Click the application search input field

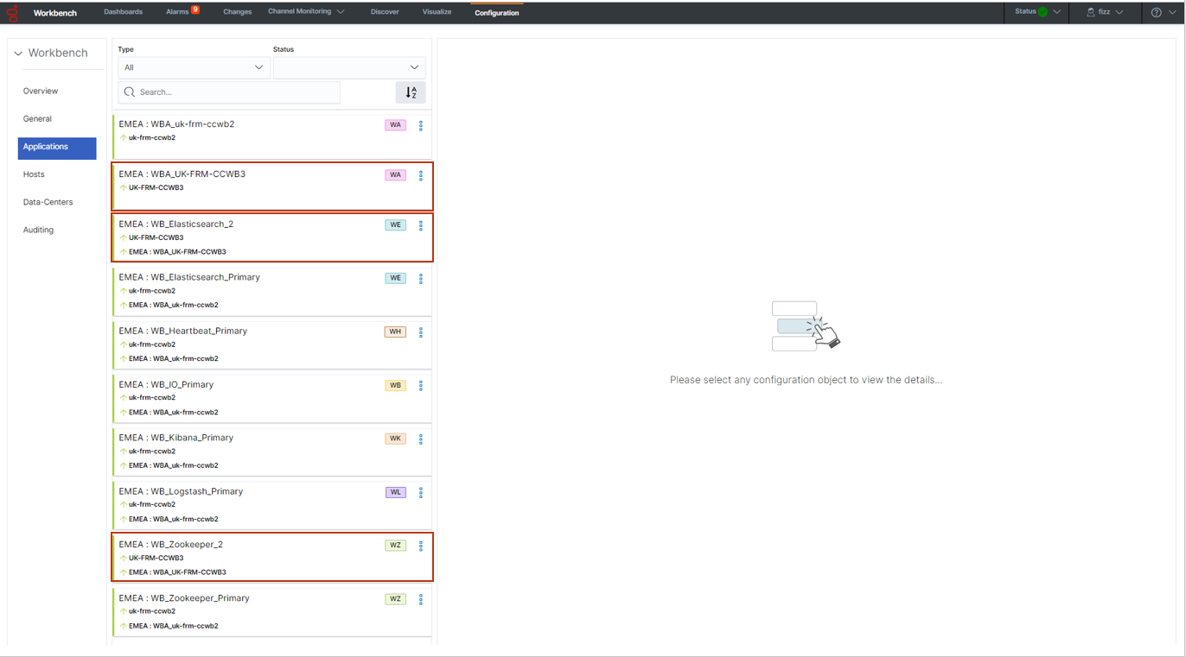click(229, 92)
